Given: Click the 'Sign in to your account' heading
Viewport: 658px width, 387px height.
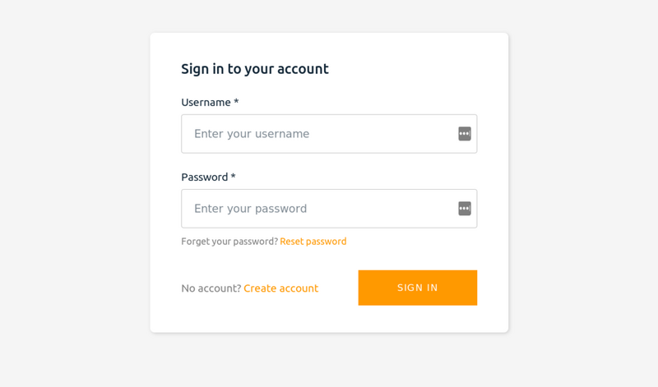Looking at the screenshot, I should click(x=255, y=69).
